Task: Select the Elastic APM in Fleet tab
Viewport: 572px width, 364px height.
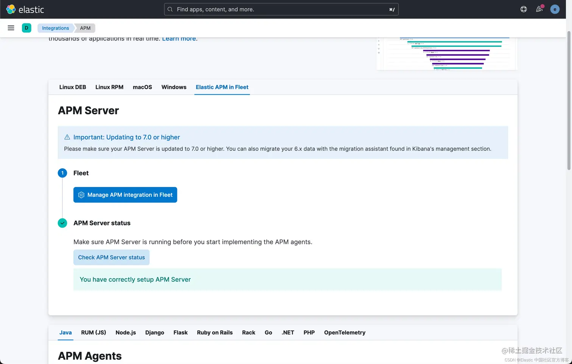Action: [x=222, y=87]
